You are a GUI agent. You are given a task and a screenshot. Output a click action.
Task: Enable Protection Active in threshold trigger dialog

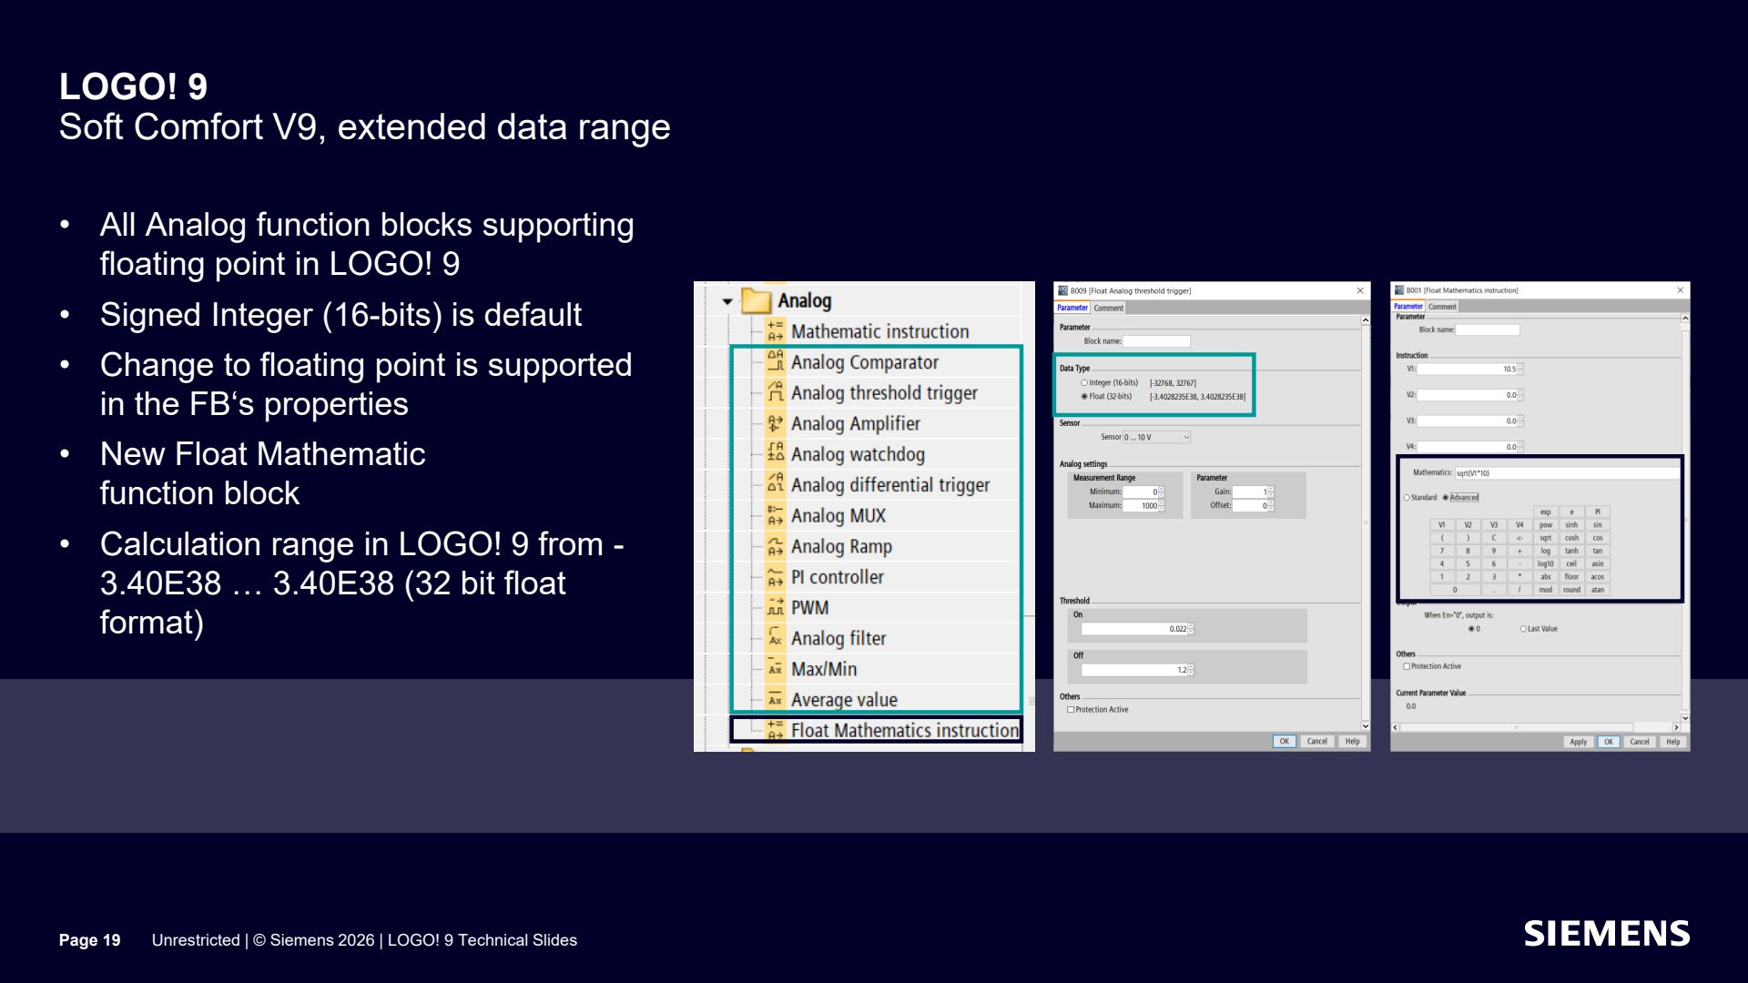pos(1071,710)
